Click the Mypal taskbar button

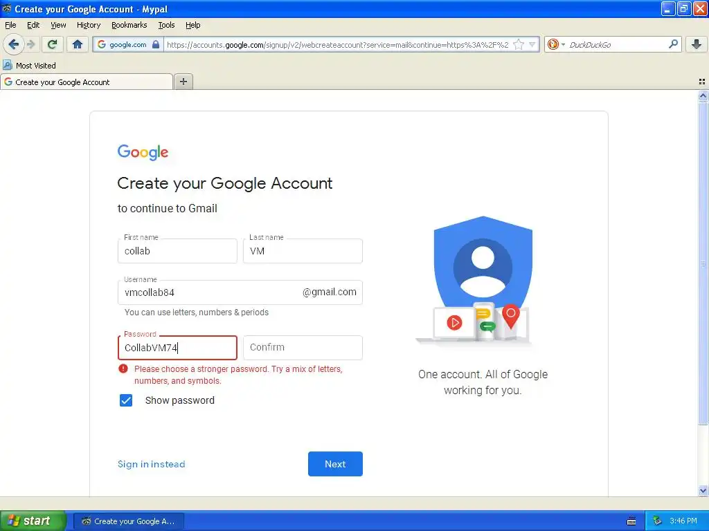128,521
